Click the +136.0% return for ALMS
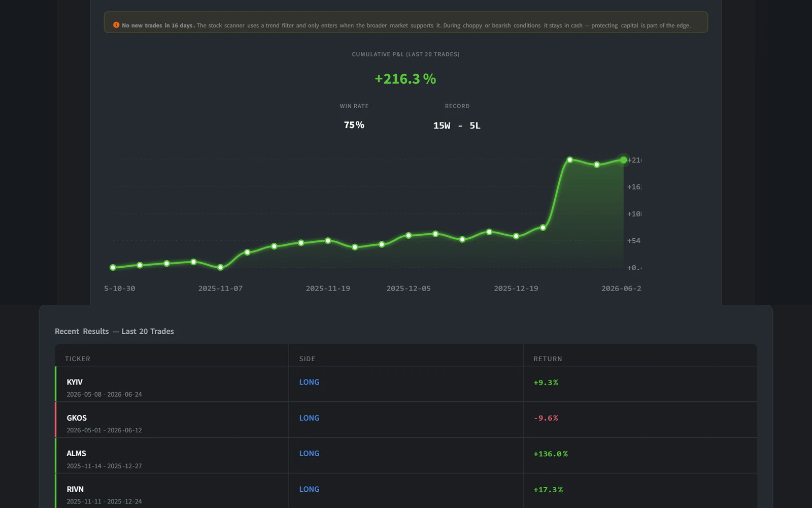 (x=551, y=454)
